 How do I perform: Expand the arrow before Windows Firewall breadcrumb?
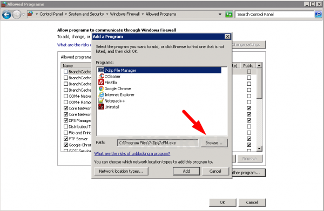click(107, 14)
